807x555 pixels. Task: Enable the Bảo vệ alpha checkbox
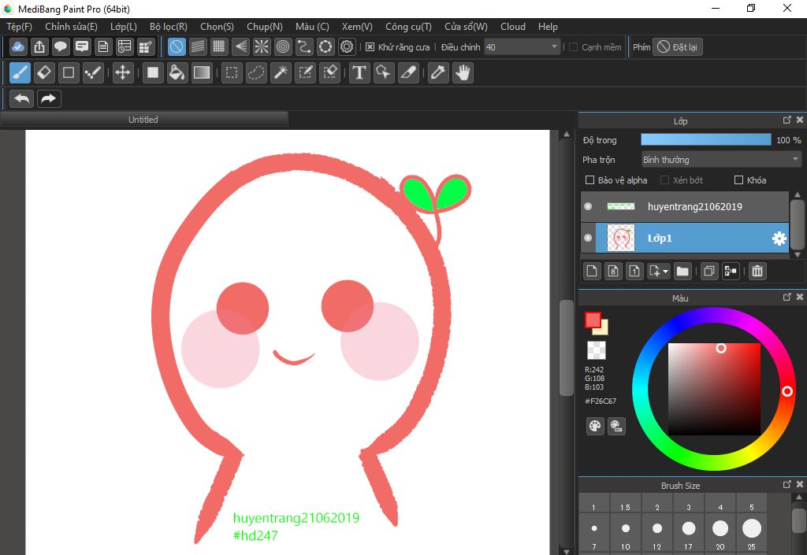point(588,180)
